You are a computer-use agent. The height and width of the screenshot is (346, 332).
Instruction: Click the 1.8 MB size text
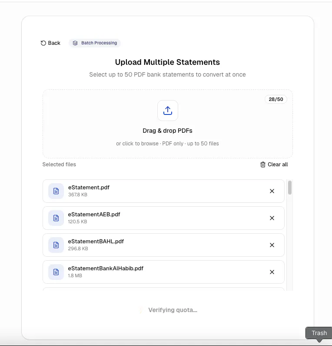[x=75, y=275]
